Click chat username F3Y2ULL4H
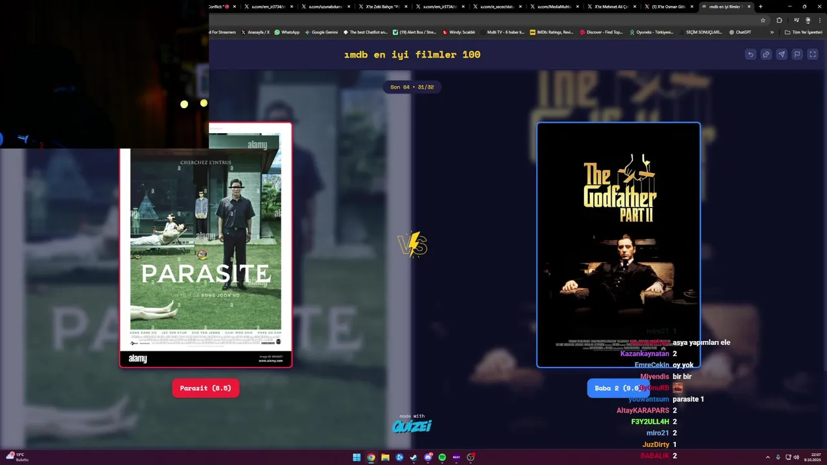The image size is (827, 465). tap(650, 422)
